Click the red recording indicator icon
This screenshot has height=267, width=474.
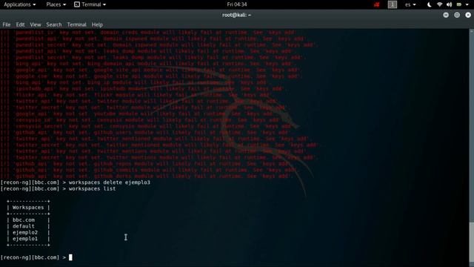[377, 4]
